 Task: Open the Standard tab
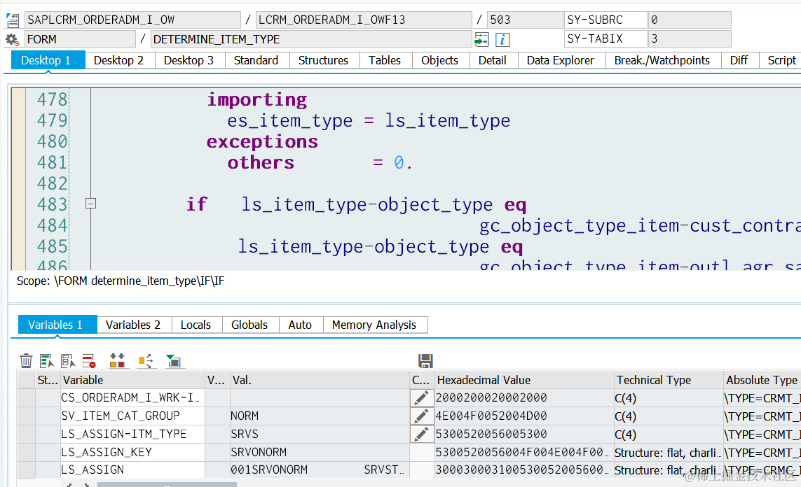(x=256, y=60)
